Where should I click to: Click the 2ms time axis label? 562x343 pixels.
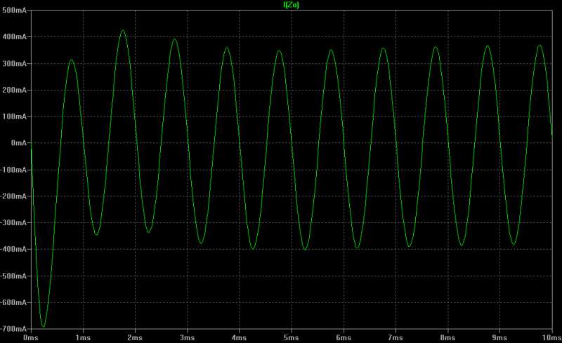(135, 337)
